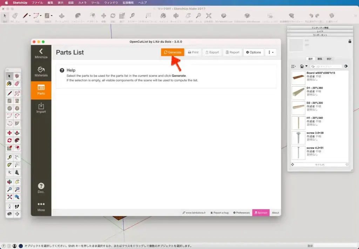Viewport: 359px width, 249px height.
Task: Select the Rotate tool in top toolbar
Action: (113, 16)
